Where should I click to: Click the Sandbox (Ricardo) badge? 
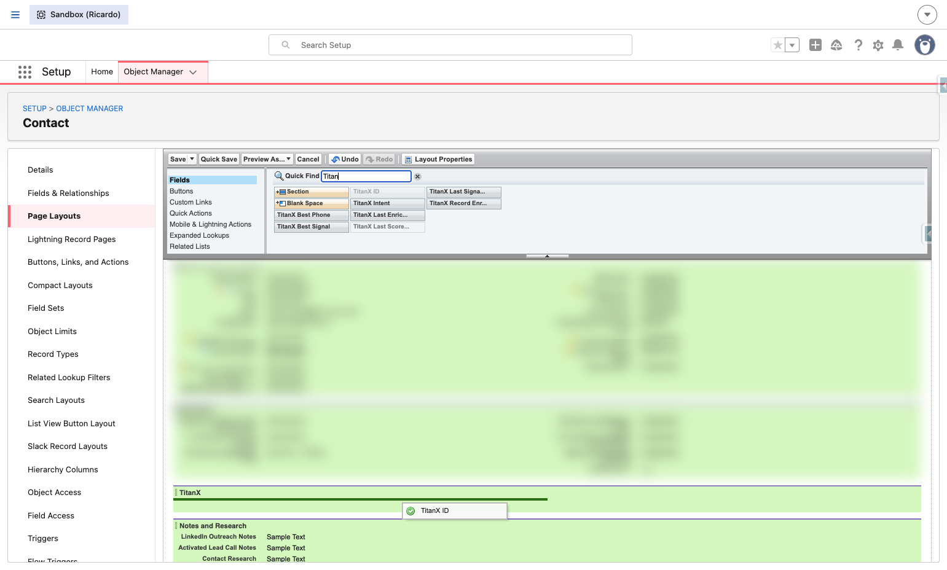[x=79, y=15]
